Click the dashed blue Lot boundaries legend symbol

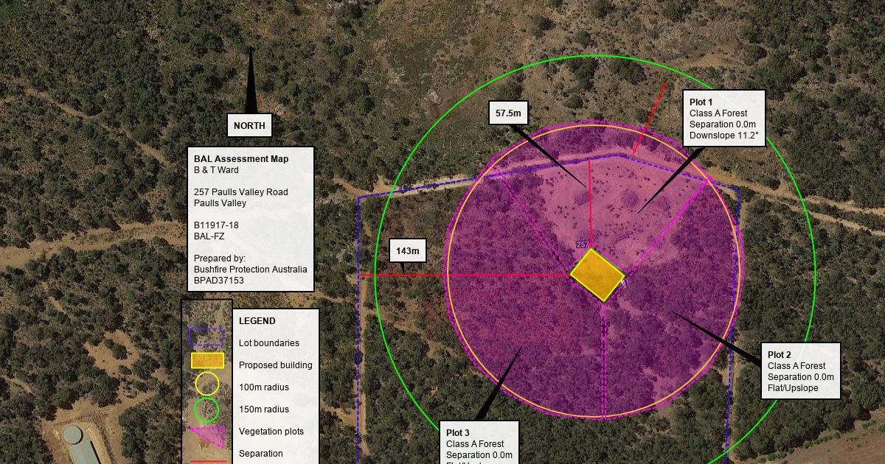(206, 337)
